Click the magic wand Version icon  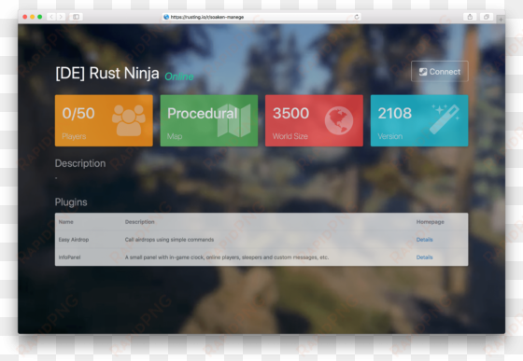(x=445, y=119)
